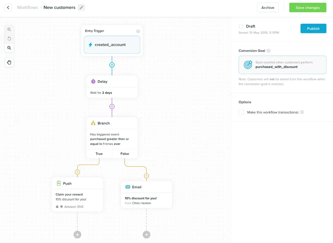The height and width of the screenshot is (243, 333).
Task: Click the pencil icon to rename the workflow
Action: tap(81, 7)
